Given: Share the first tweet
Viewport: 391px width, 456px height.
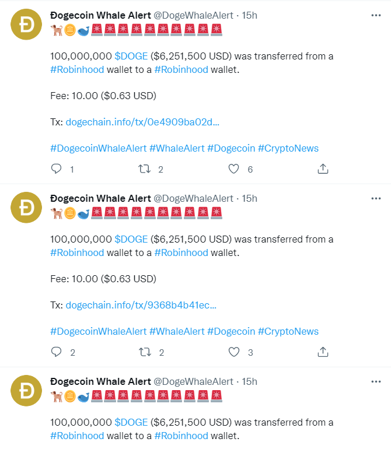Looking at the screenshot, I should tap(323, 169).
